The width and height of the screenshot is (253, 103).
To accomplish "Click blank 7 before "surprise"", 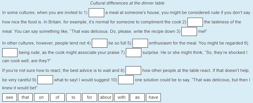I will coord(134,52).
